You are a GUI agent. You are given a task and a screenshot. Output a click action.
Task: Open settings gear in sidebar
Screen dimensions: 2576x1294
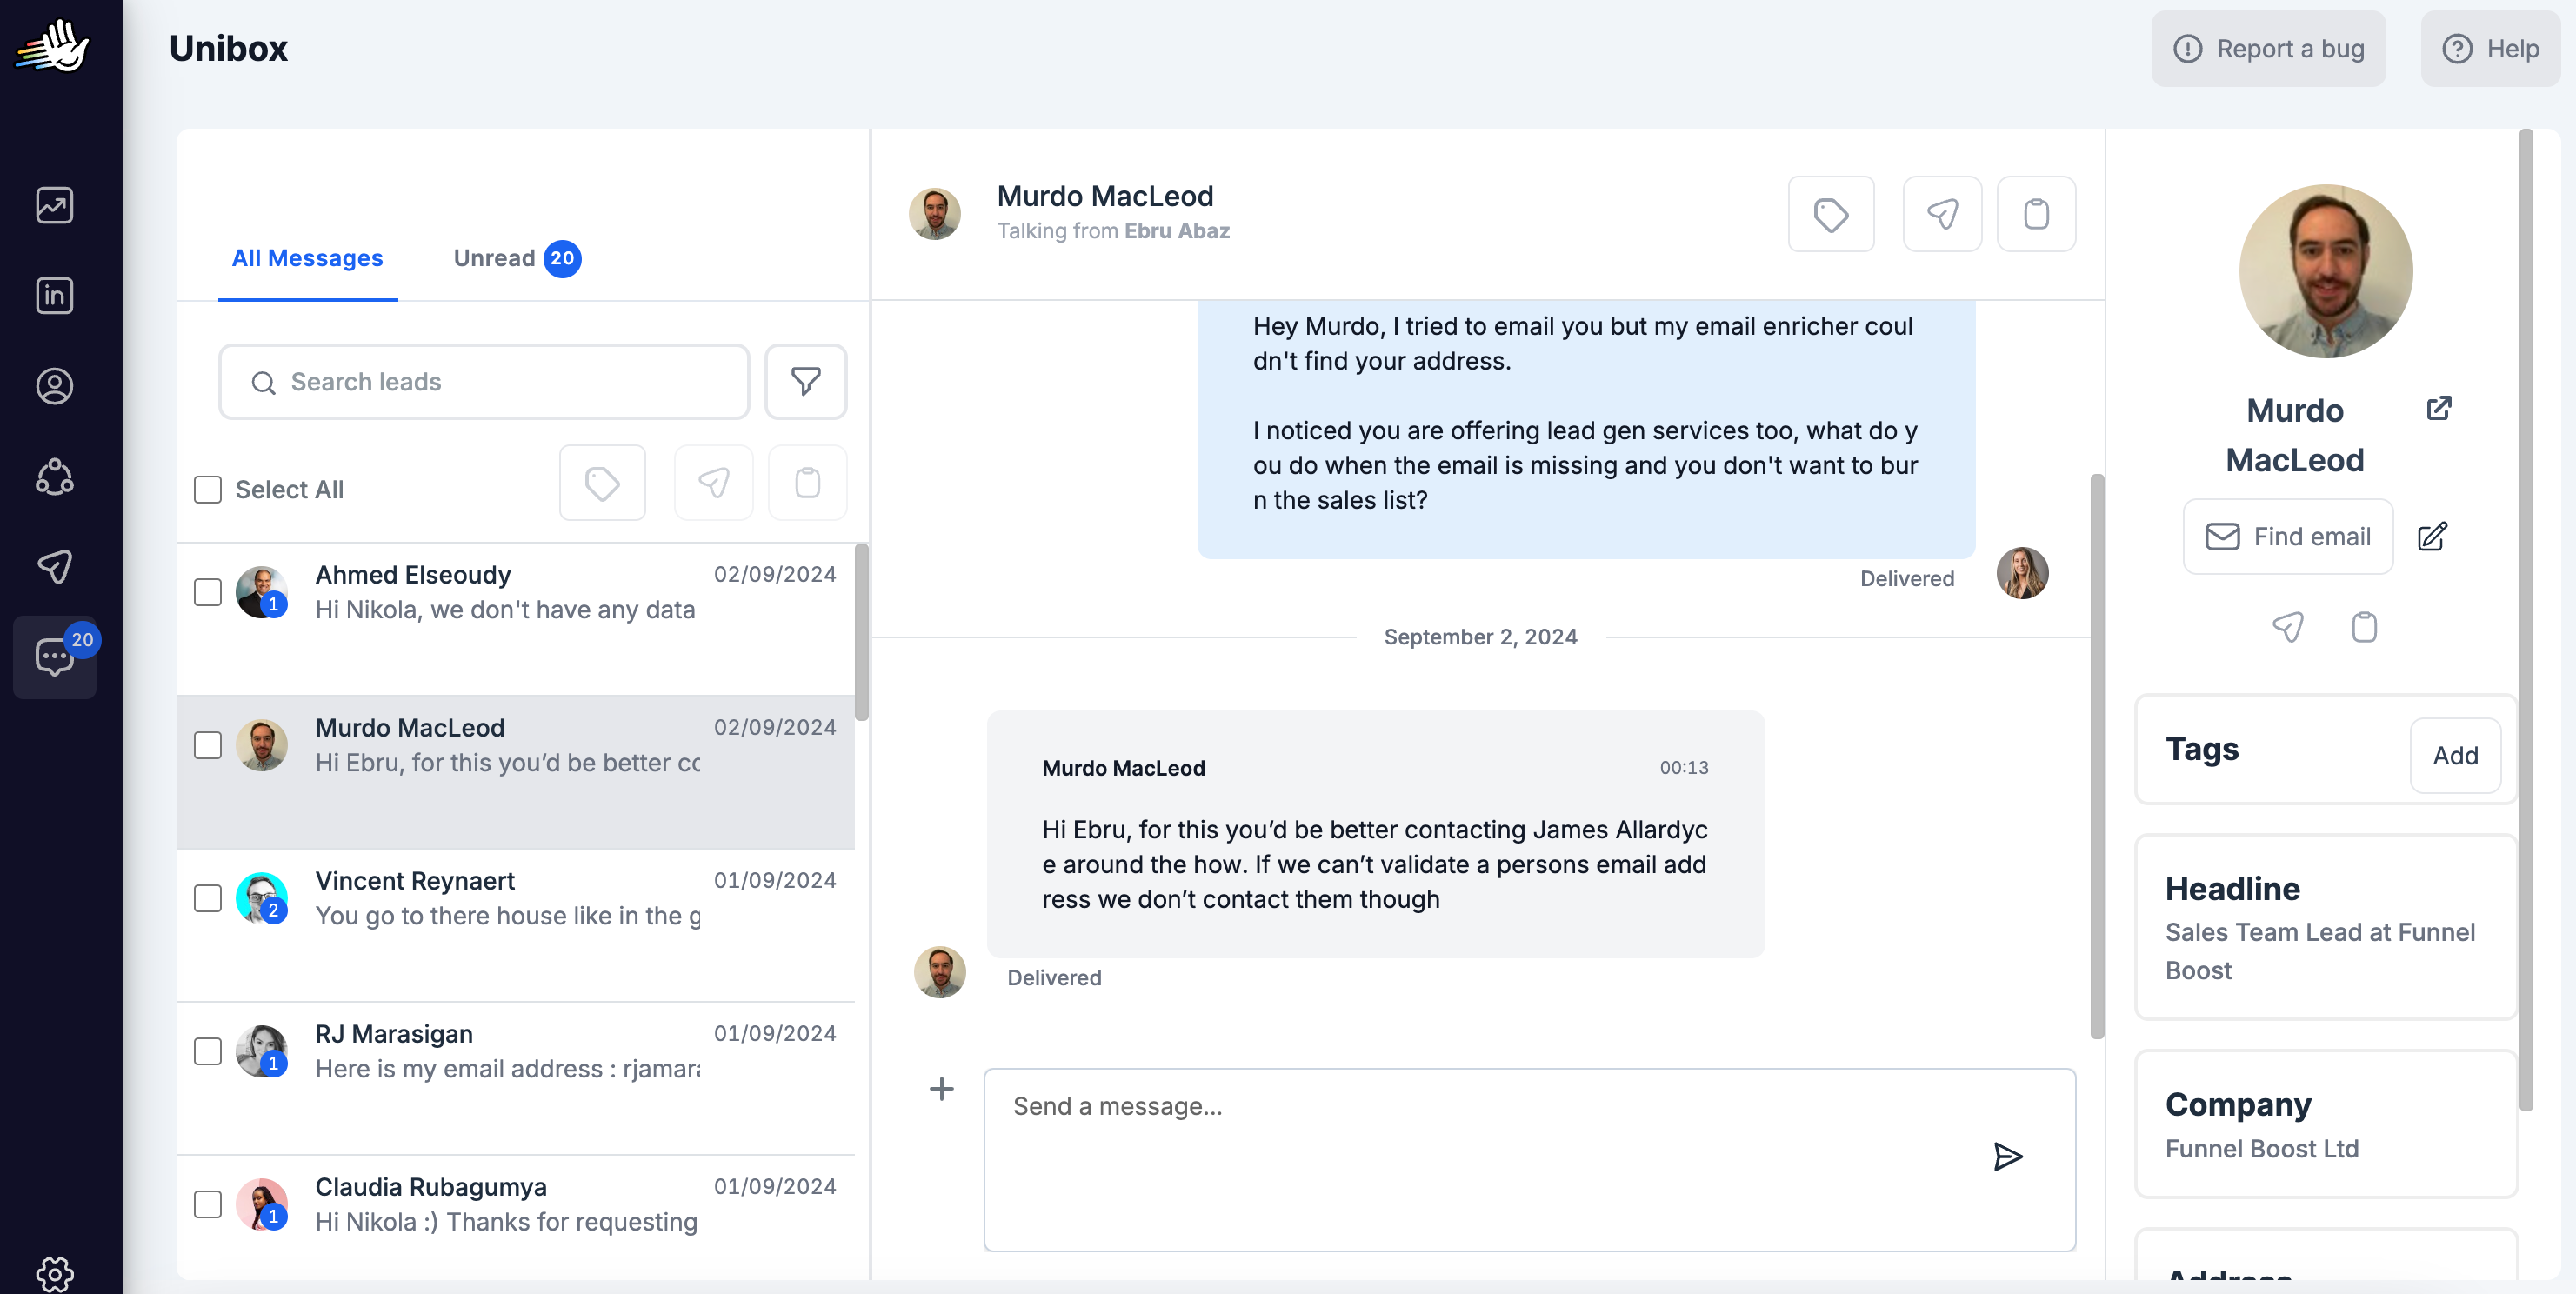point(54,1272)
